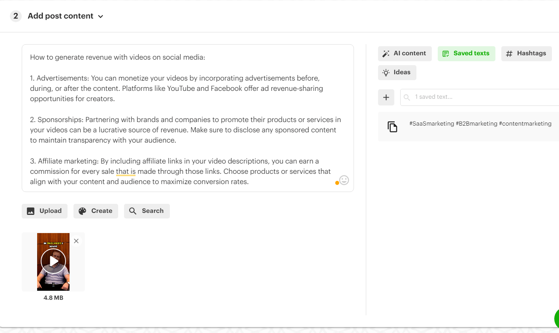559x333 pixels.
Task: Add a new saved text with plus
Action: pos(386,97)
